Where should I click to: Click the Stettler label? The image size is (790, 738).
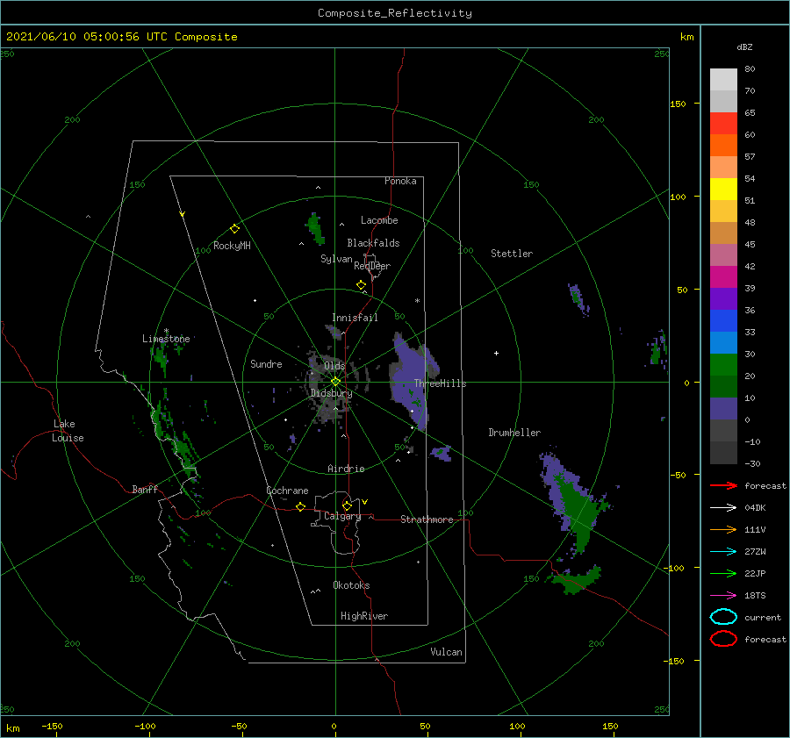click(512, 254)
